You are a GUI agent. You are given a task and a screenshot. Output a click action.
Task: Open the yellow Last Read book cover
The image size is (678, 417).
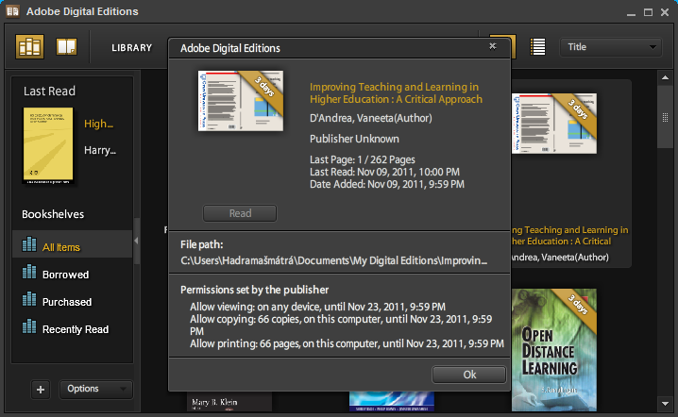pyautogui.click(x=48, y=145)
